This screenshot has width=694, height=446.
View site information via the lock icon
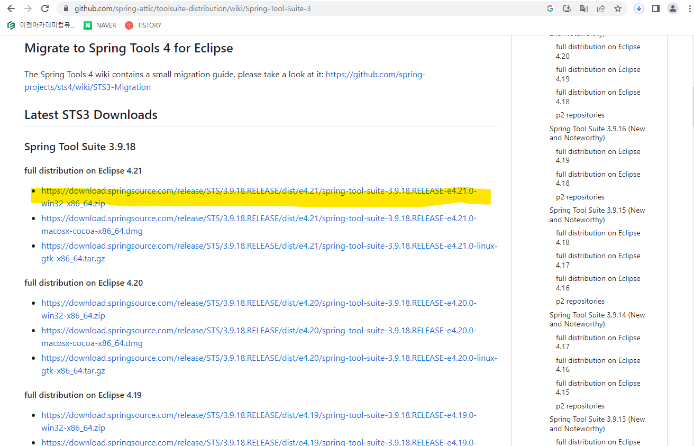coord(66,8)
